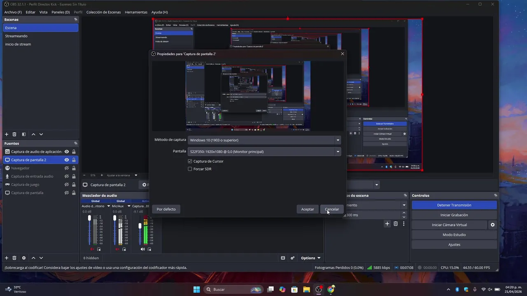The width and height of the screenshot is (527, 296).
Task: Open Editar menu
Action: (x=30, y=12)
